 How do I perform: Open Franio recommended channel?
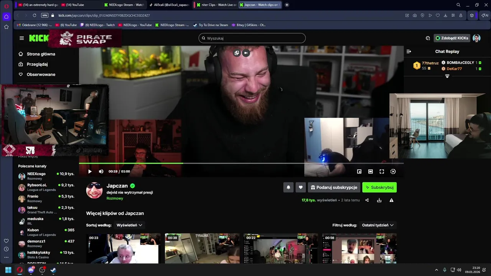(46, 199)
